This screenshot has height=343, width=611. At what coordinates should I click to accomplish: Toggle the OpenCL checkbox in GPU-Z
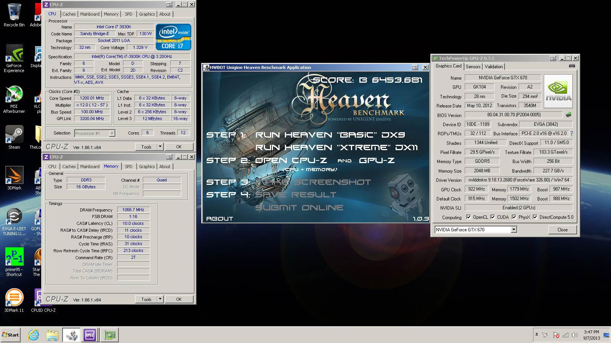tap(469, 217)
